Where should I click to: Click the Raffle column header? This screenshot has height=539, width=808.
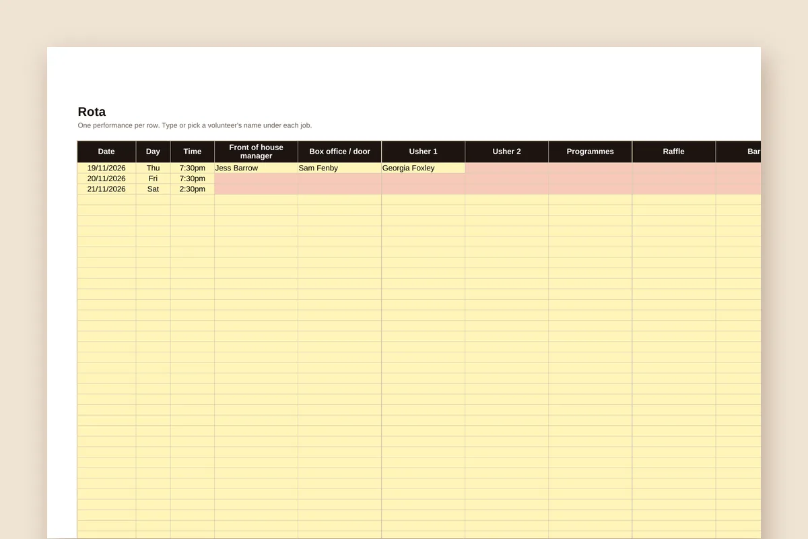tap(673, 152)
